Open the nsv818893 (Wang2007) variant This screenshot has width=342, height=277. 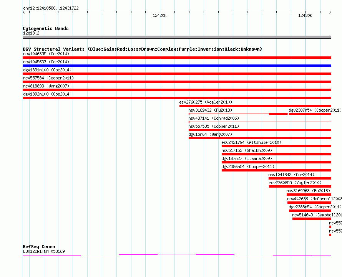[46, 86]
